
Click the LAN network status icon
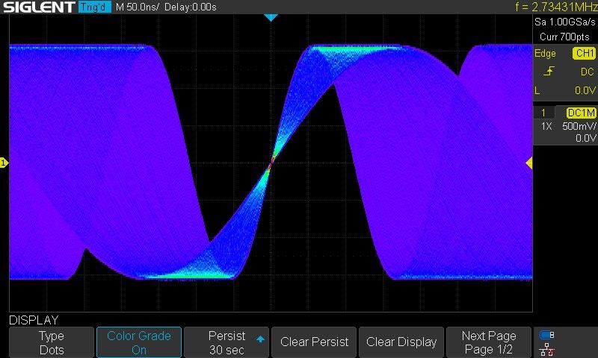click(547, 349)
